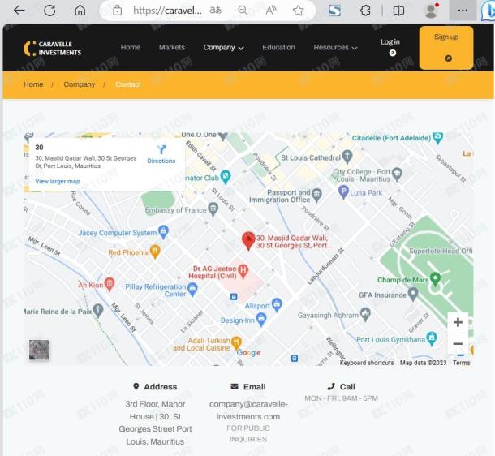Image resolution: width=495 pixels, height=456 pixels.
Task: Open the Markets navigation item
Action: pos(172,47)
